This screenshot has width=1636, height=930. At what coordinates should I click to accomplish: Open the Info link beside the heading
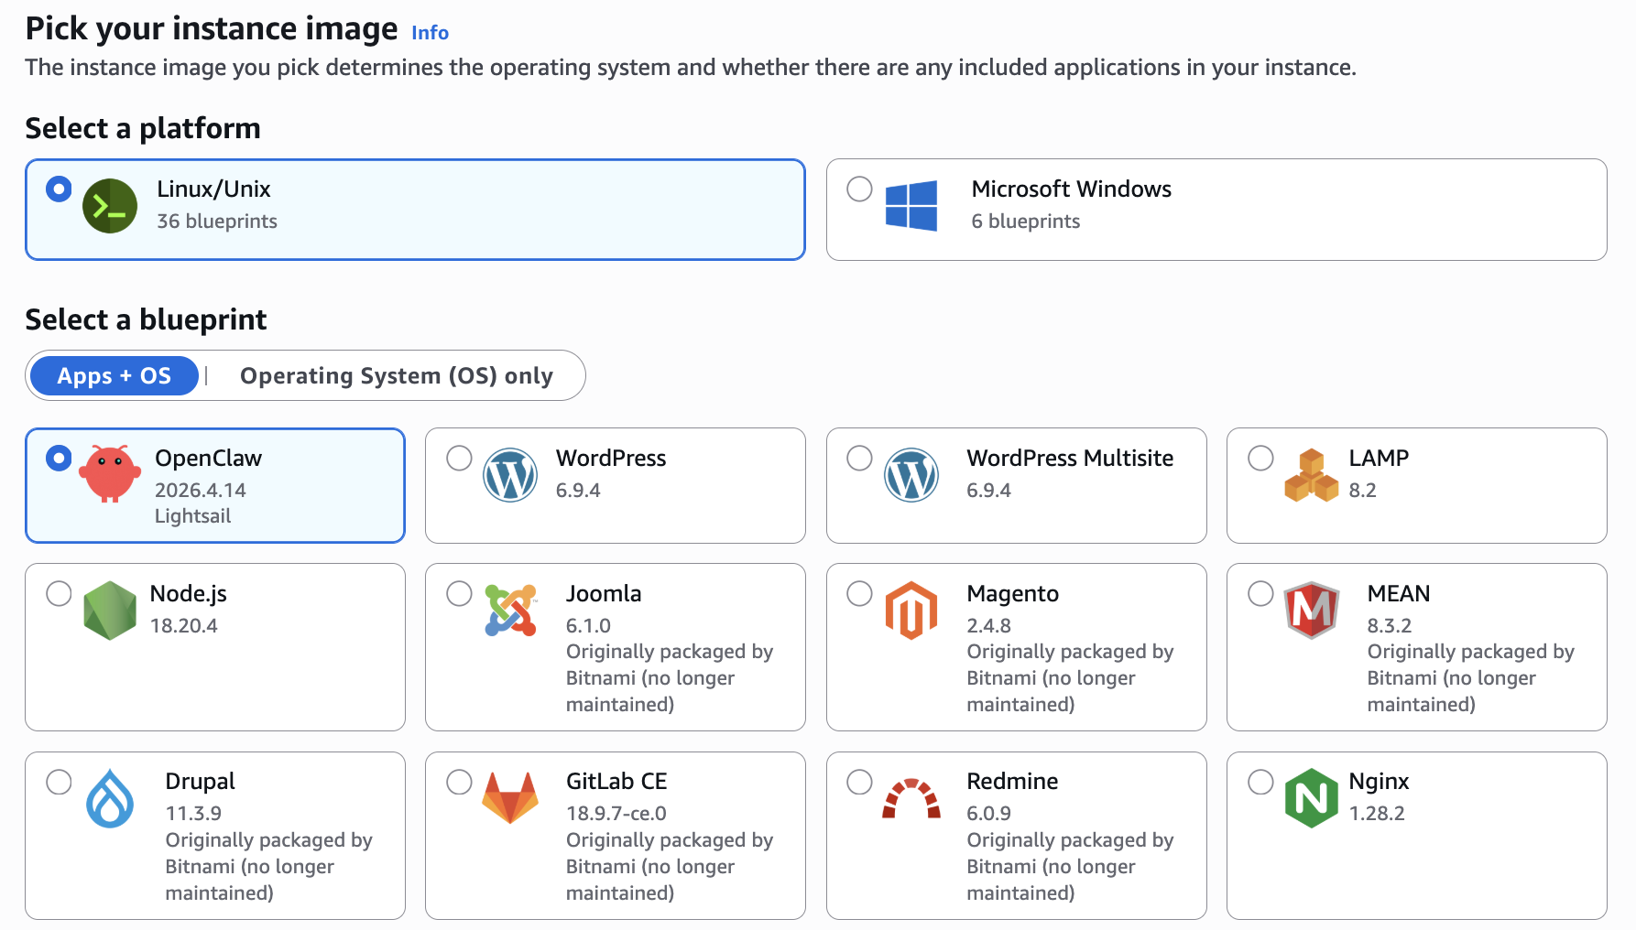pyautogui.click(x=430, y=33)
